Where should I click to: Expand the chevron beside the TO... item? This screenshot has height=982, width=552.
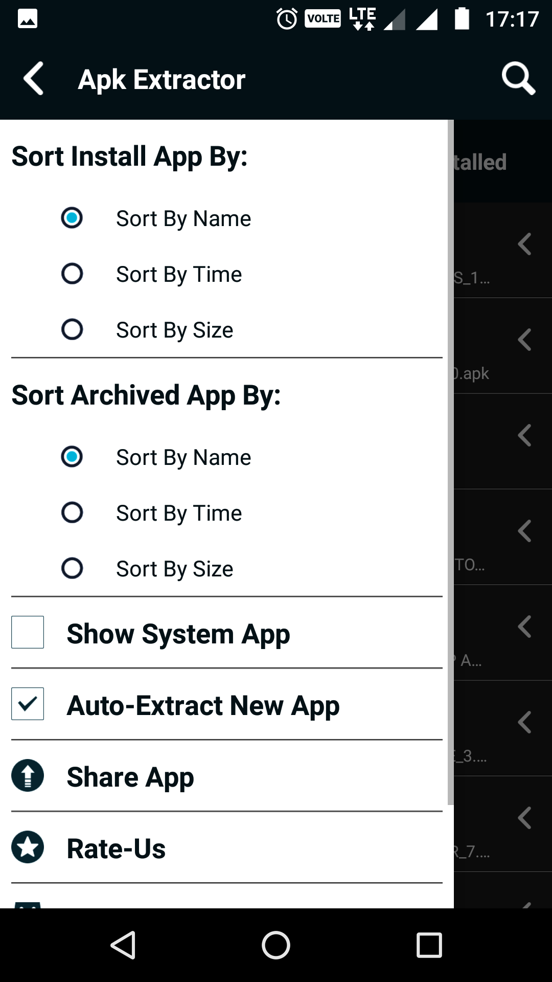(524, 531)
